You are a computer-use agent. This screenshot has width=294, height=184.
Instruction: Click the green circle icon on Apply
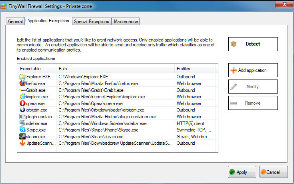pyautogui.click(x=232, y=172)
